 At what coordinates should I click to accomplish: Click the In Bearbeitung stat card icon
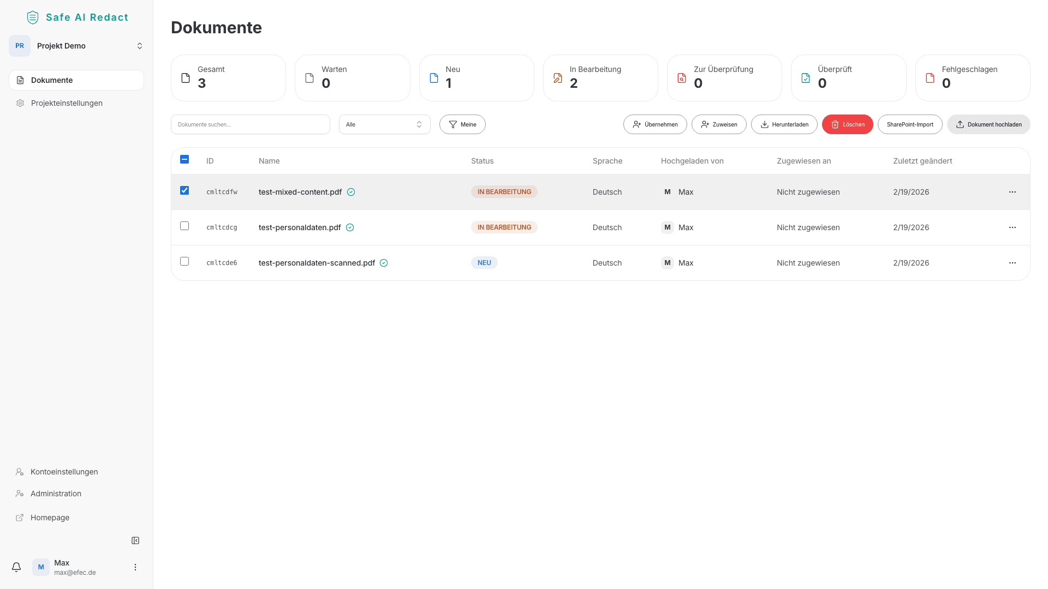point(557,78)
